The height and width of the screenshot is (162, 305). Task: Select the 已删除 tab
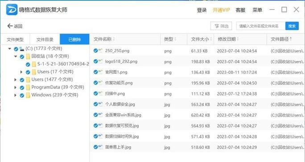coord(74,39)
